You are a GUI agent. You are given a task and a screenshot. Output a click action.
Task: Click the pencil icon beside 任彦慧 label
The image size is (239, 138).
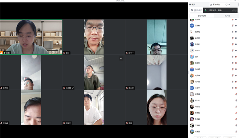click(73, 88)
